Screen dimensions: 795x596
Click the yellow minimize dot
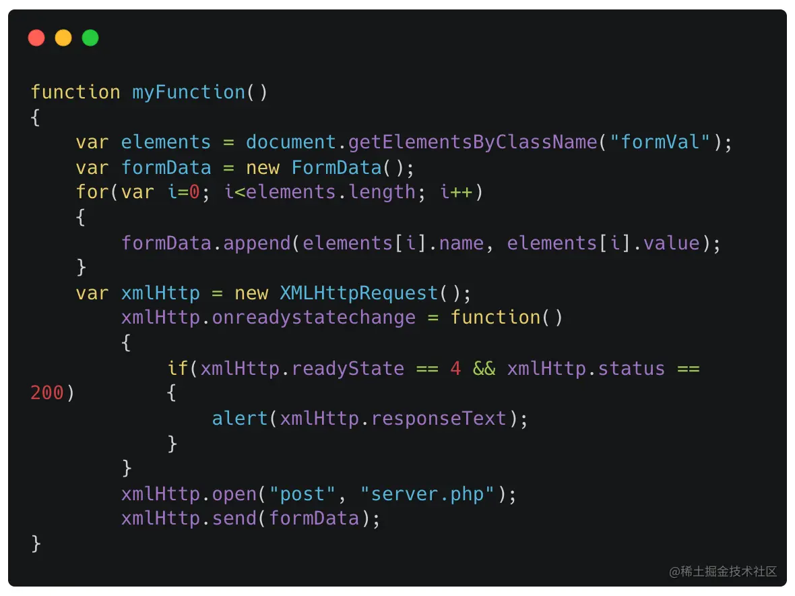click(x=63, y=38)
